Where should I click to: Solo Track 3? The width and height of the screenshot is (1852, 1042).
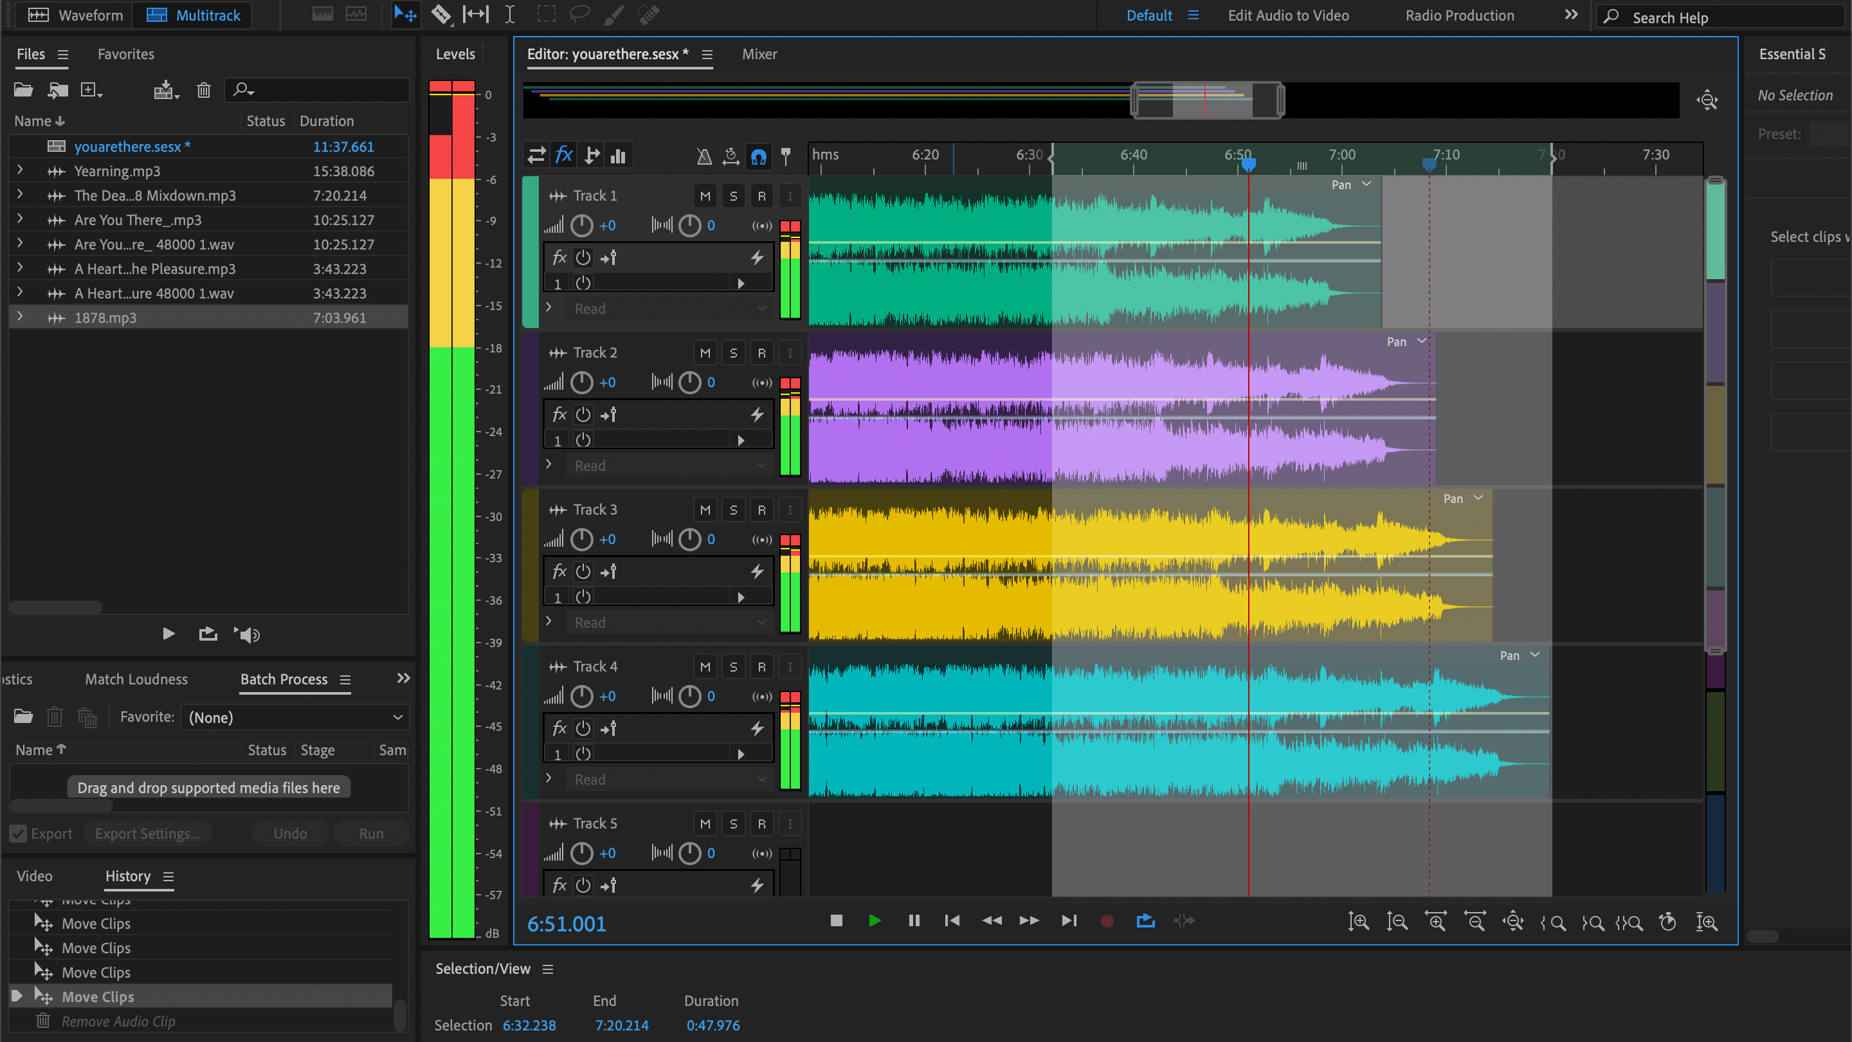pos(732,510)
